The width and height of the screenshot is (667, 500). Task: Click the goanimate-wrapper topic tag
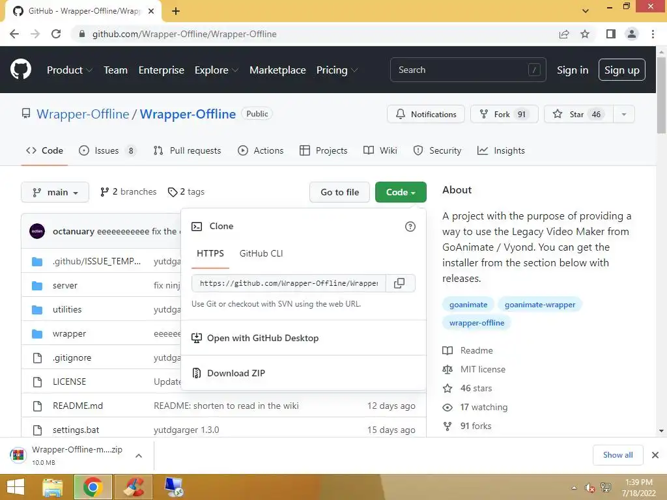point(540,305)
